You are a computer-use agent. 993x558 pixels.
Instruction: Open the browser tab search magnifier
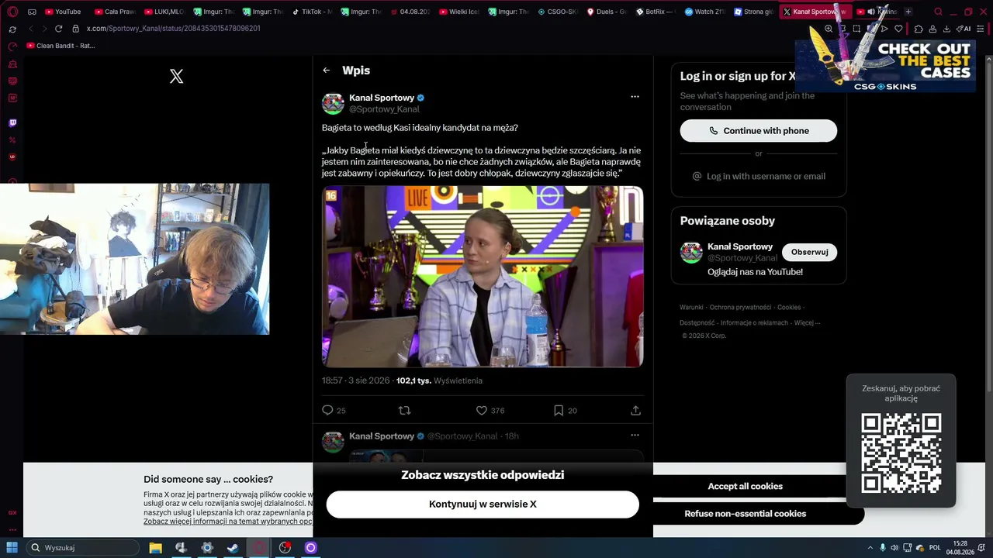(938, 12)
